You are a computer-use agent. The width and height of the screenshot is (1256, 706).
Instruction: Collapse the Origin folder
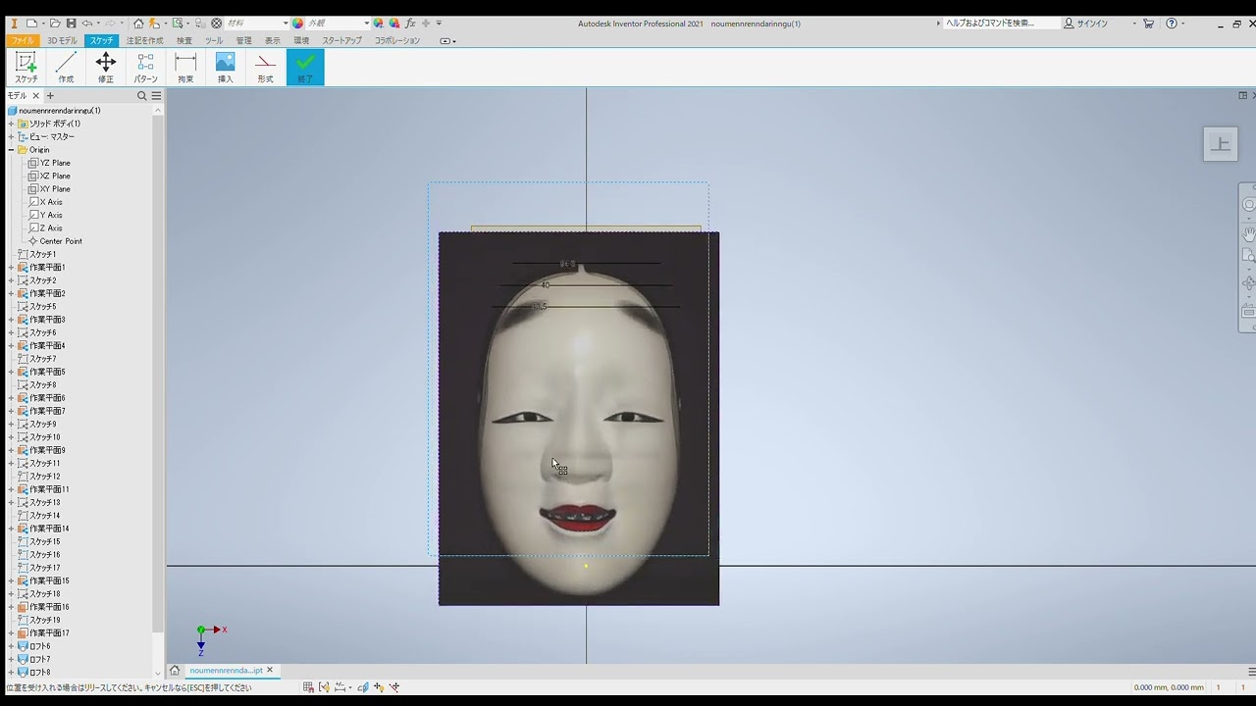coord(11,150)
